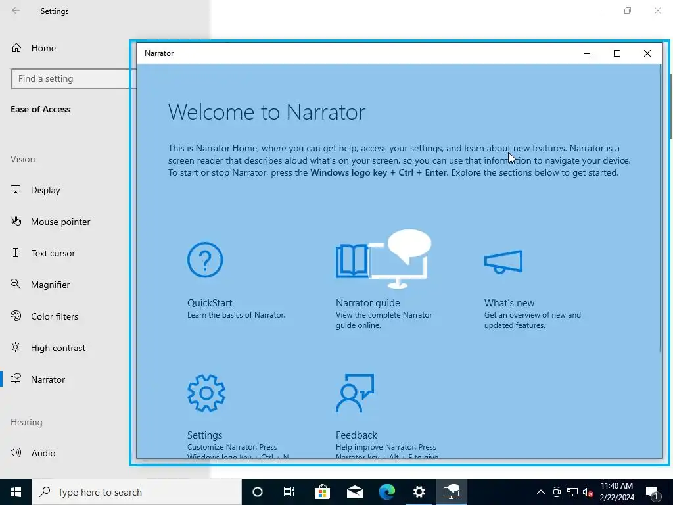Click the Ease of Access heading

pyautogui.click(x=40, y=110)
